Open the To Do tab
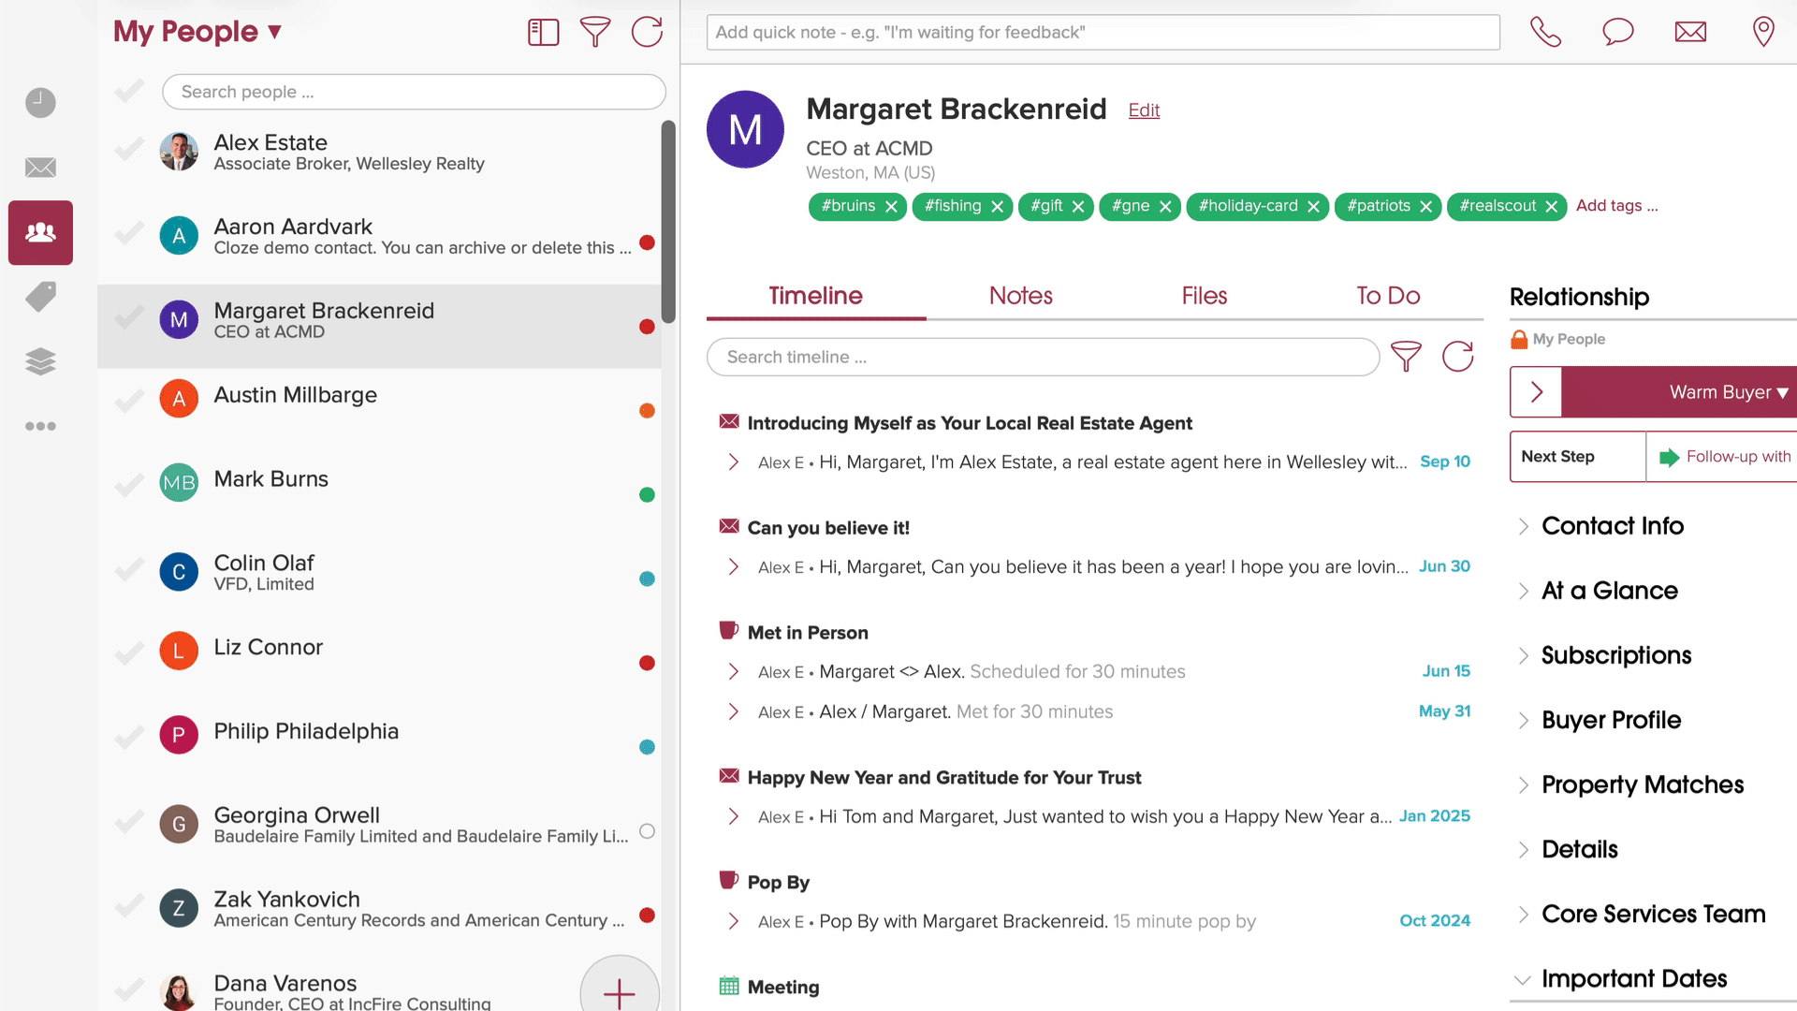 1388,296
